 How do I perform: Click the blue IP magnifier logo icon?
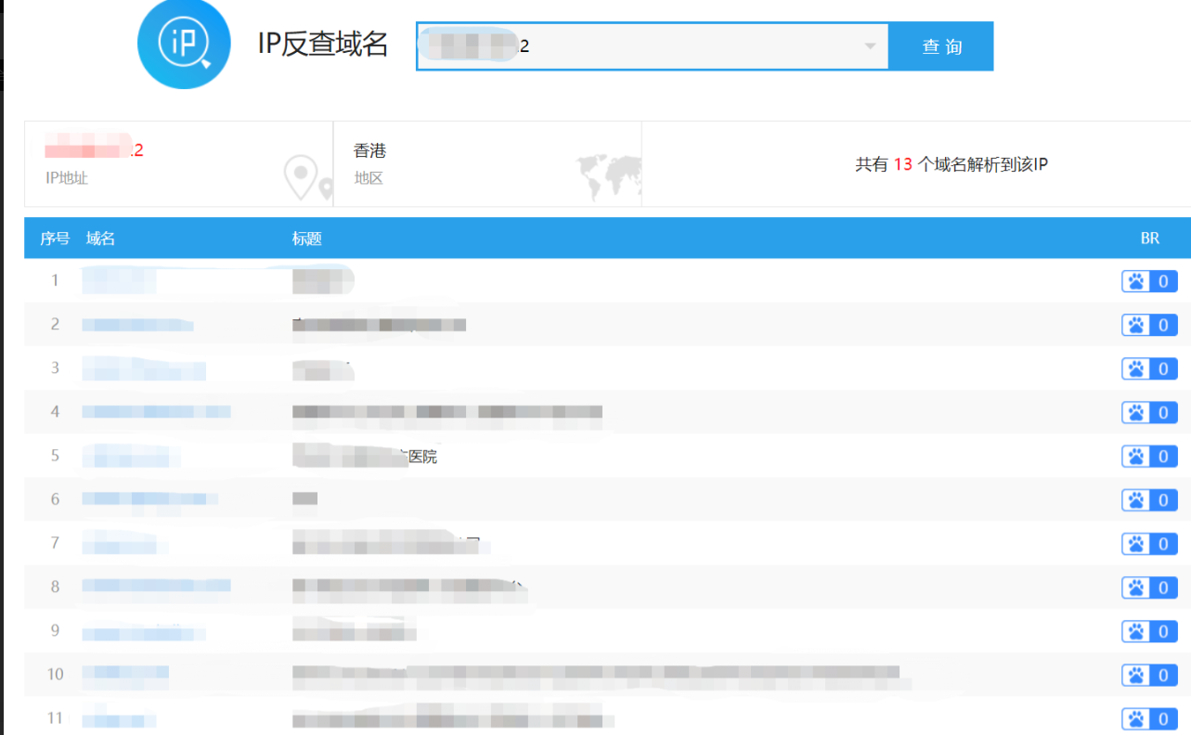point(183,44)
